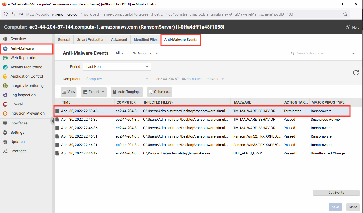Click the HEU_AEGIS_CRYPT malware cell
This screenshot has height=213, width=363.
tap(249, 153)
